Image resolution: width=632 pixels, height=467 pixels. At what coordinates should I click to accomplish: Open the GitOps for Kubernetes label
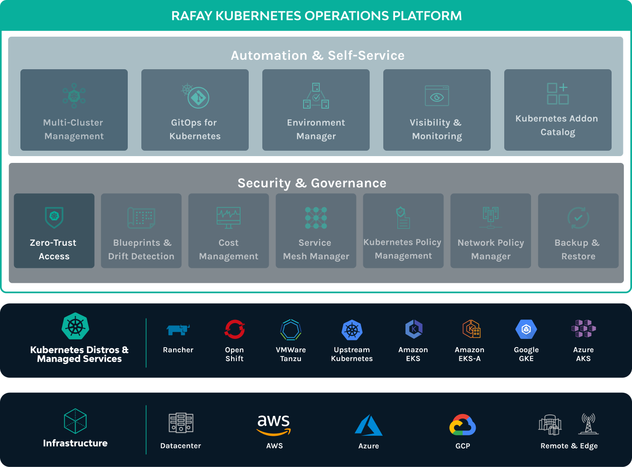coord(195,129)
